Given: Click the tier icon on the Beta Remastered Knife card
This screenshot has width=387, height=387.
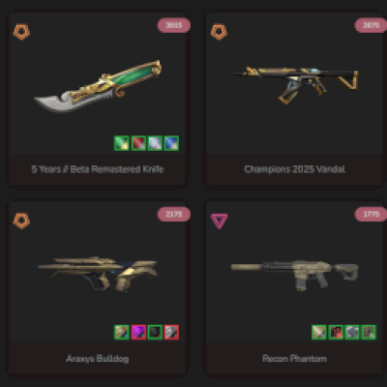Looking at the screenshot, I should 21,32.
